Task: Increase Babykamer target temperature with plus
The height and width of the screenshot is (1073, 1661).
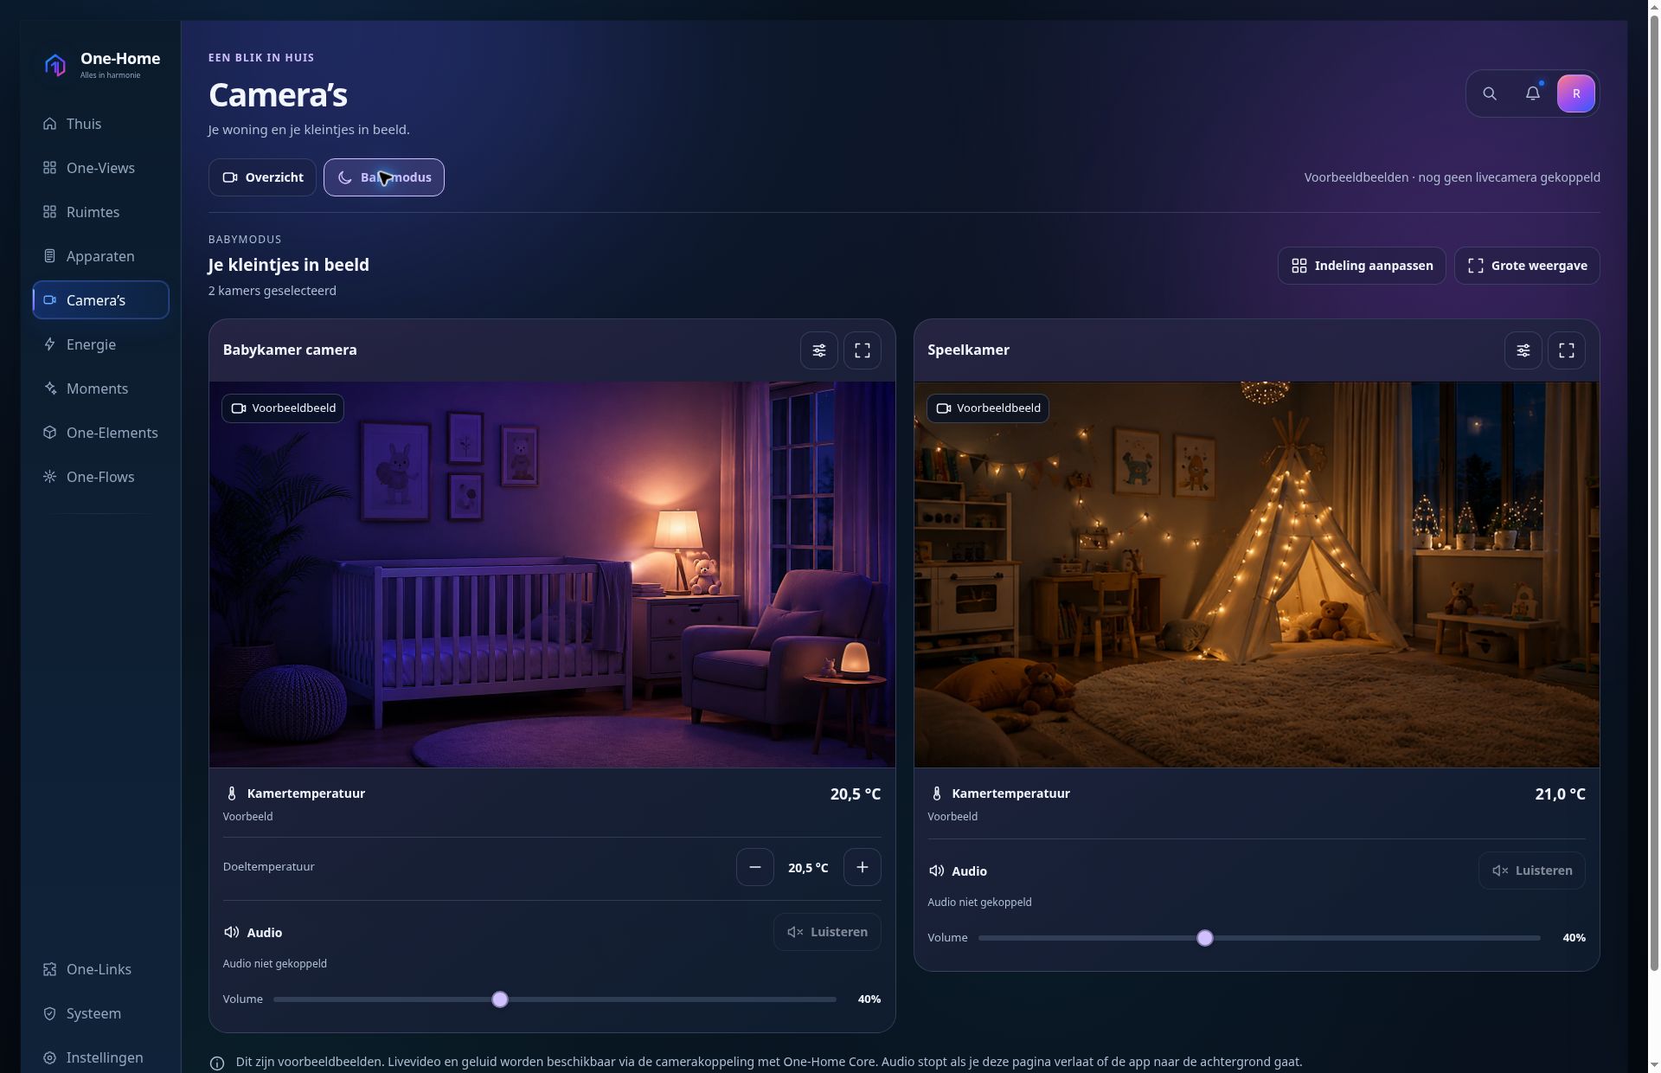Action: click(863, 867)
